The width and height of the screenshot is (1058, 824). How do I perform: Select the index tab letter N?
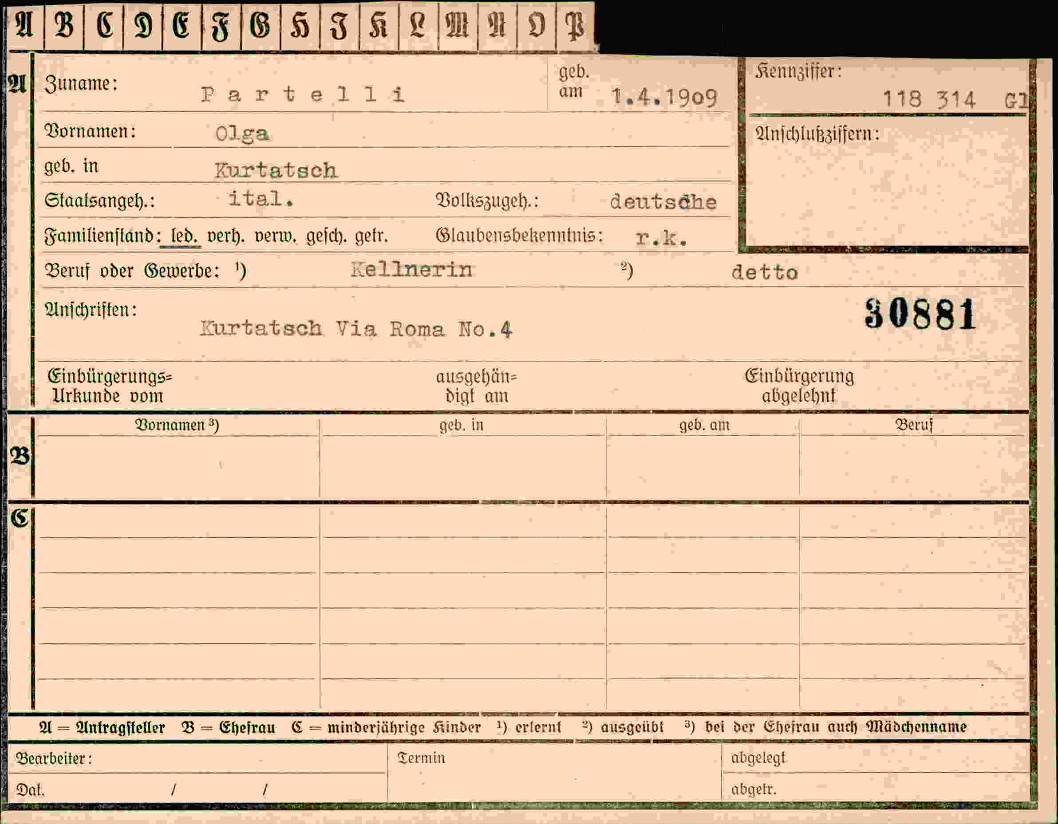pyautogui.click(x=497, y=25)
